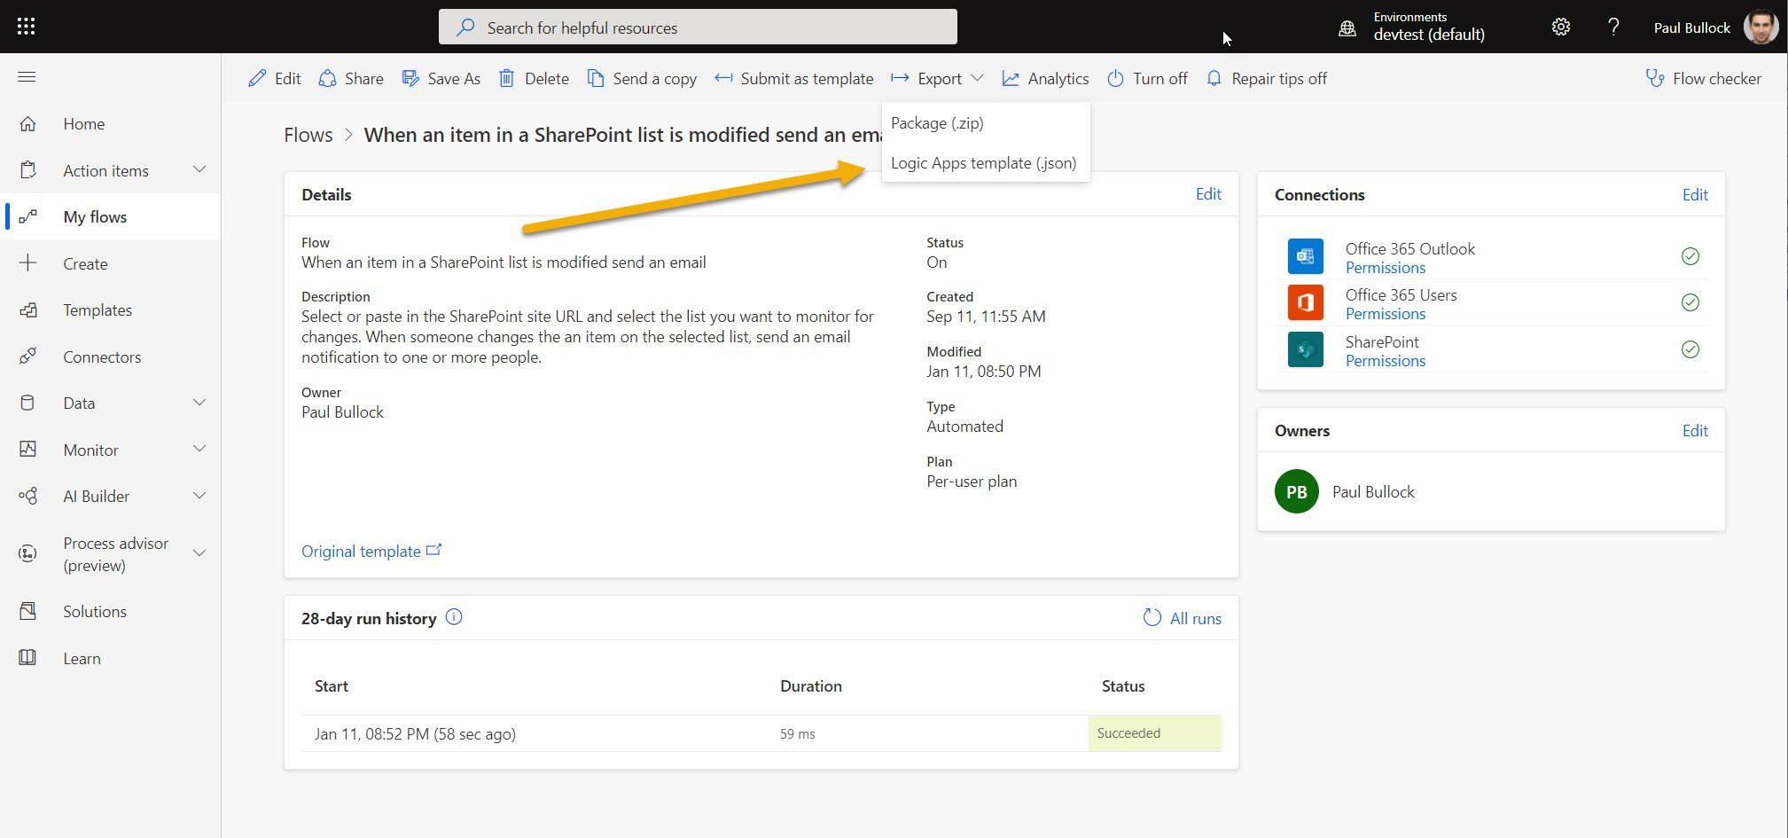Screen dimensions: 1788x838
Task: Expand the Action items section
Action: [x=199, y=170]
